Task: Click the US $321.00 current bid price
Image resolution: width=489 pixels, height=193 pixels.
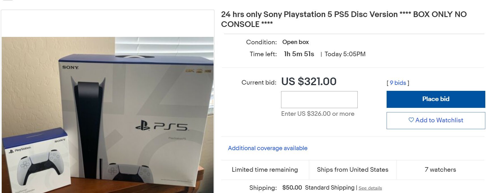Action: [309, 82]
